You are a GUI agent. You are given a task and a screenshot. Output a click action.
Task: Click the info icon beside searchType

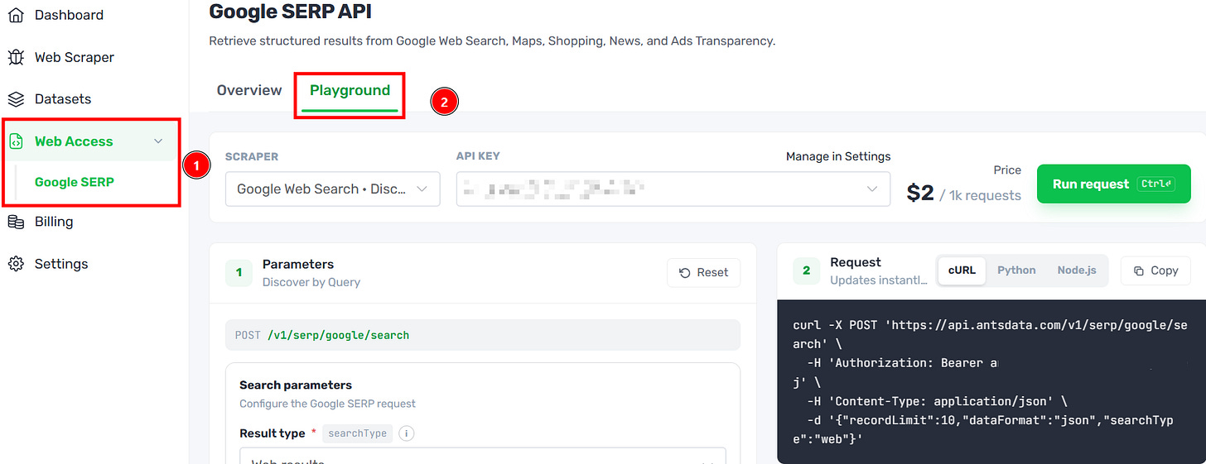(407, 433)
